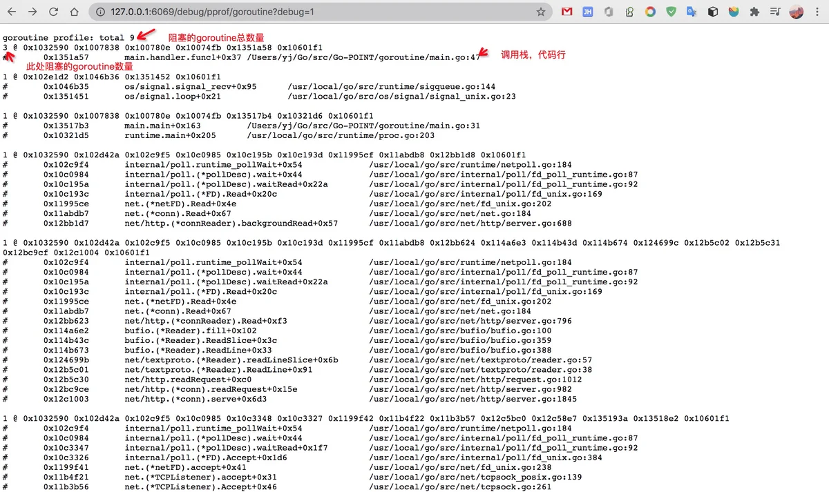Open Chrome's three-dot menu
This screenshot has width=829, height=492.
tap(817, 12)
